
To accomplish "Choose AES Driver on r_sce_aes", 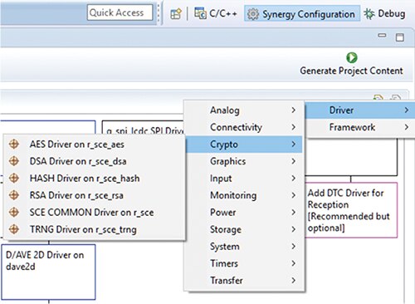I will pyautogui.click(x=94, y=145).
